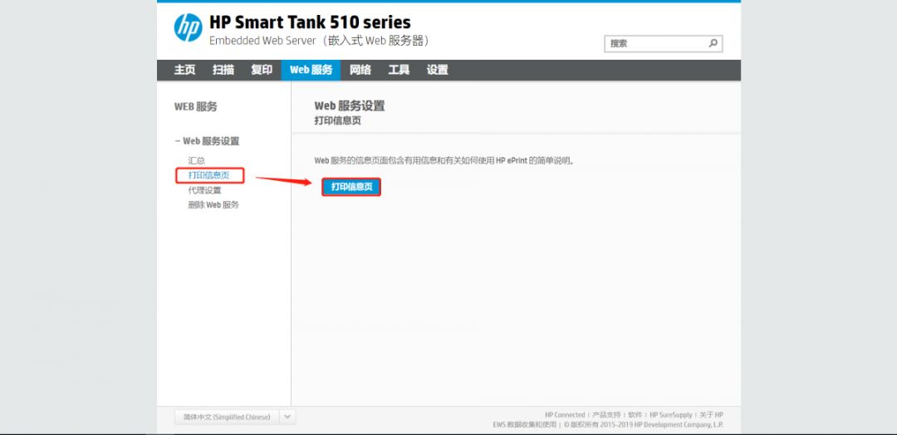Image resolution: width=897 pixels, height=435 pixels.
Task: Open the 设置 tab
Action: tap(437, 70)
